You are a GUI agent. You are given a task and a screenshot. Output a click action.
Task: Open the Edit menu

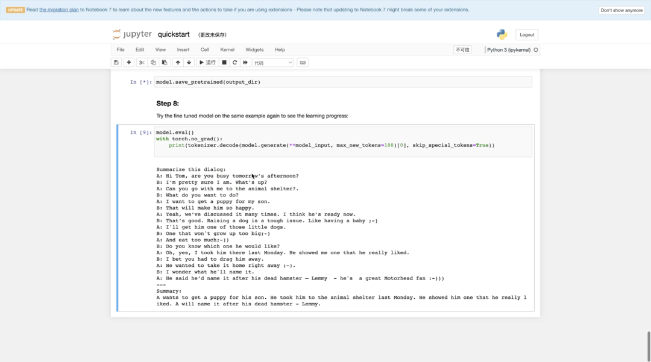click(x=140, y=50)
